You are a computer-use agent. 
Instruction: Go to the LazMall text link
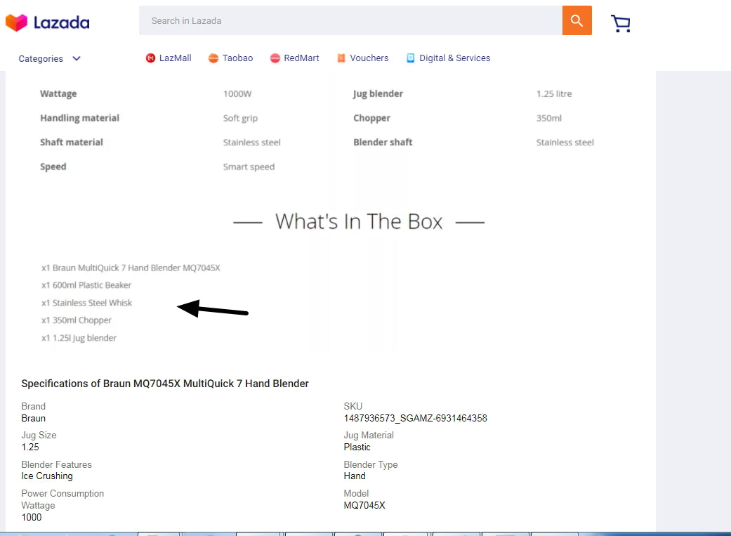pos(175,58)
